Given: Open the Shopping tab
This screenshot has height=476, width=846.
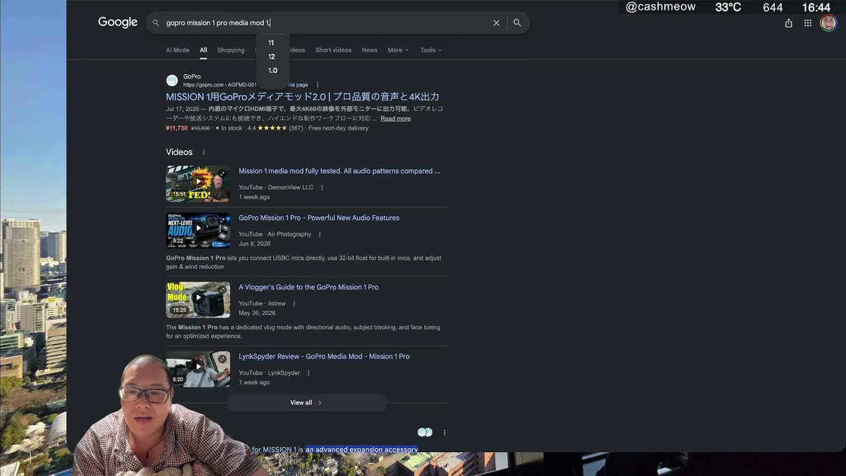Looking at the screenshot, I should 231,50.
